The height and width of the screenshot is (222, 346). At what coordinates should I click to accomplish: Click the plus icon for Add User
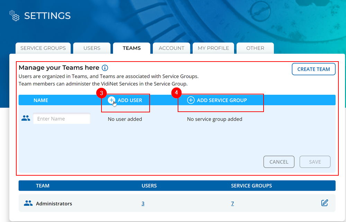pyautogui.click(x=111, y=100)
